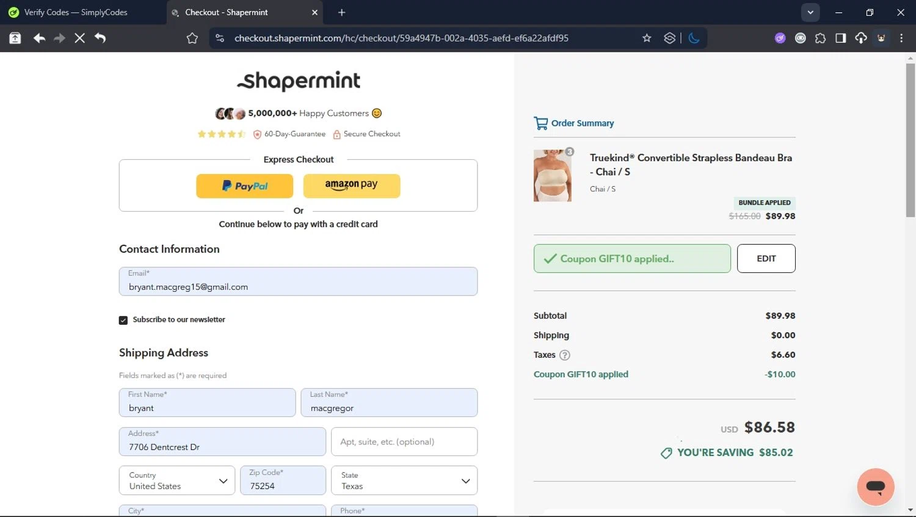
Task: Click the First Name field
Action: pos(207,403)
